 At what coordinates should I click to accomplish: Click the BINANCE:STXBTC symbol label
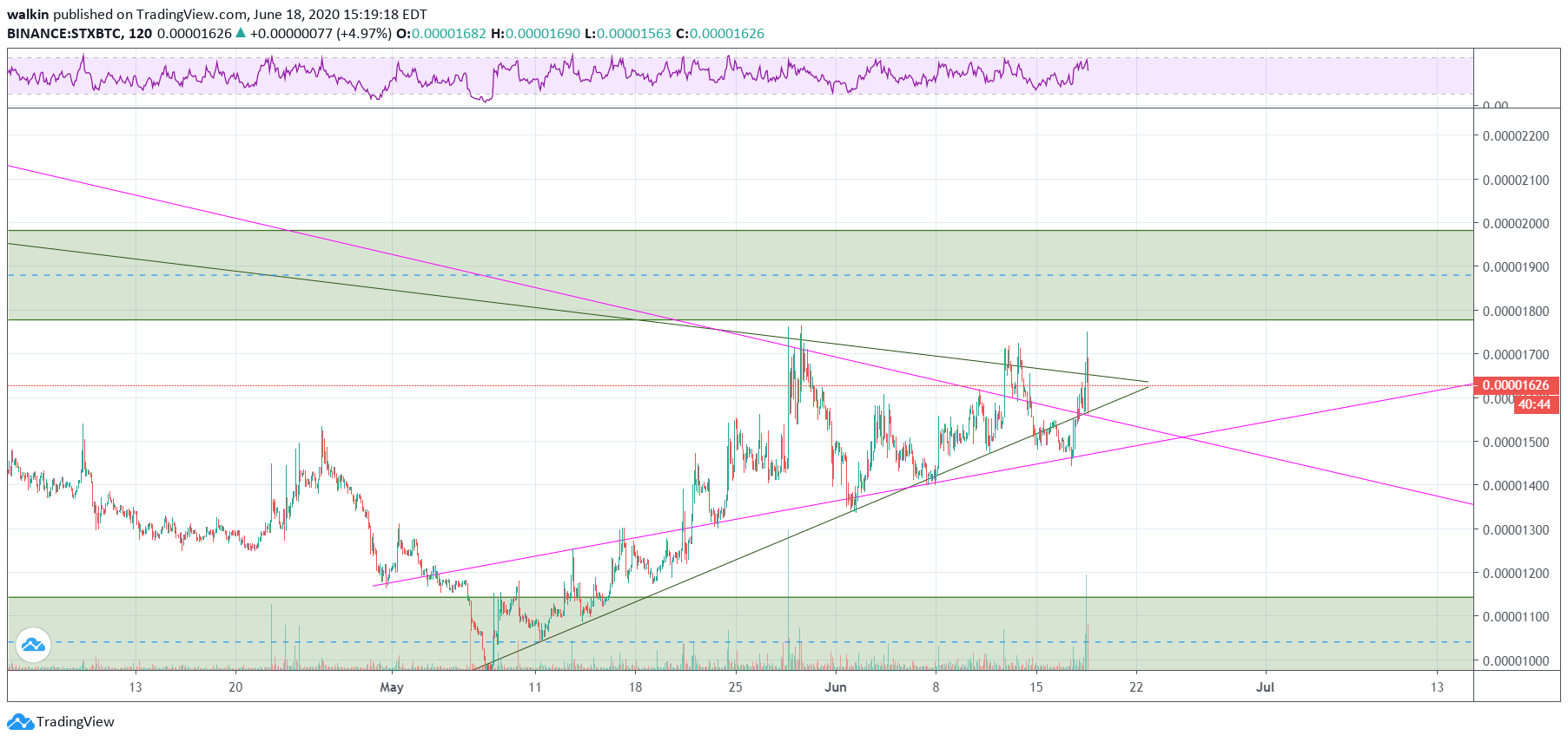[x=63, y=33]
